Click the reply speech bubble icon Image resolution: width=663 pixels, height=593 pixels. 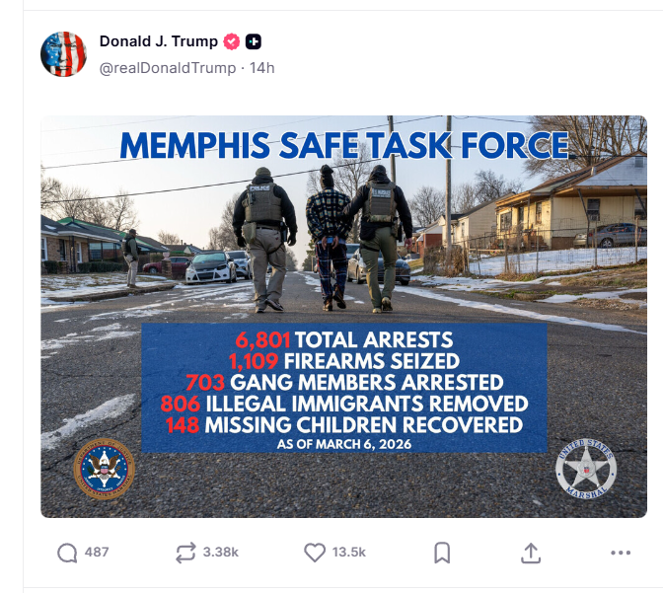67,553
